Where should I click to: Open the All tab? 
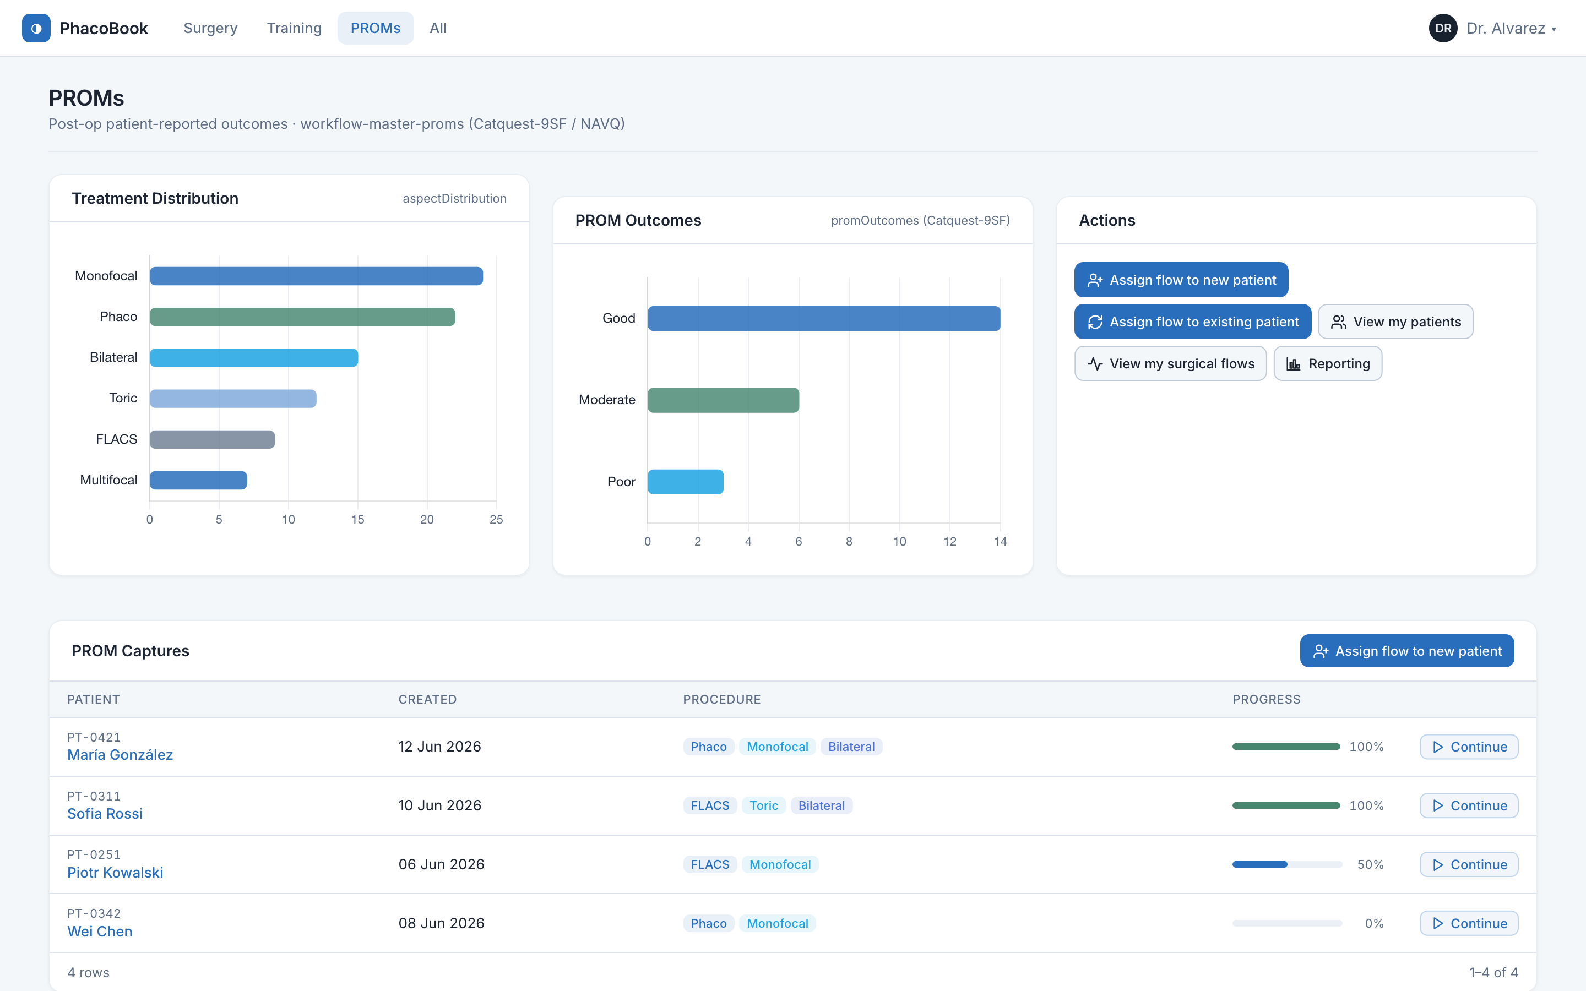click(438, 28)
